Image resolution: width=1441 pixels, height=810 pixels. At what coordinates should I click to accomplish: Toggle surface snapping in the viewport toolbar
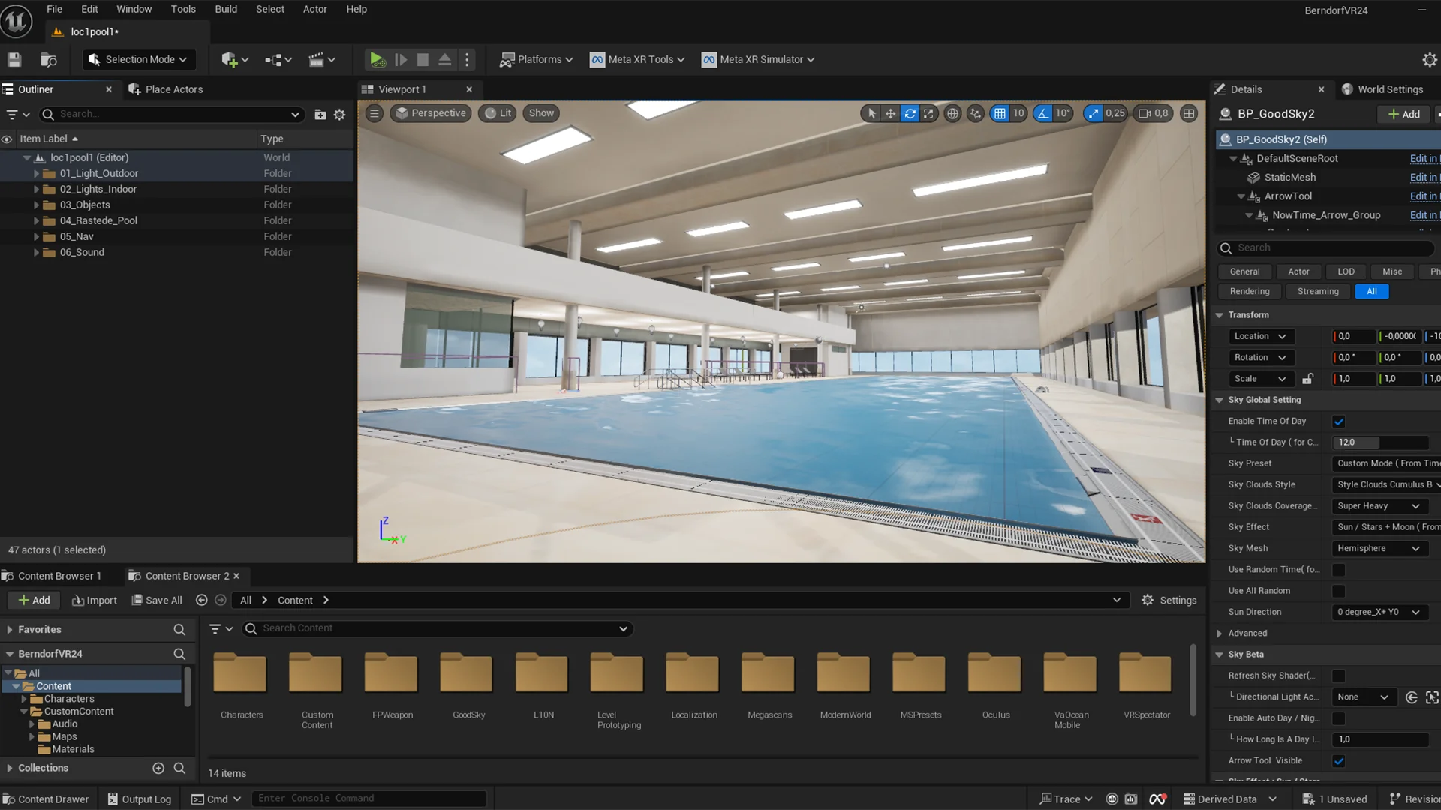pos(975,113)
